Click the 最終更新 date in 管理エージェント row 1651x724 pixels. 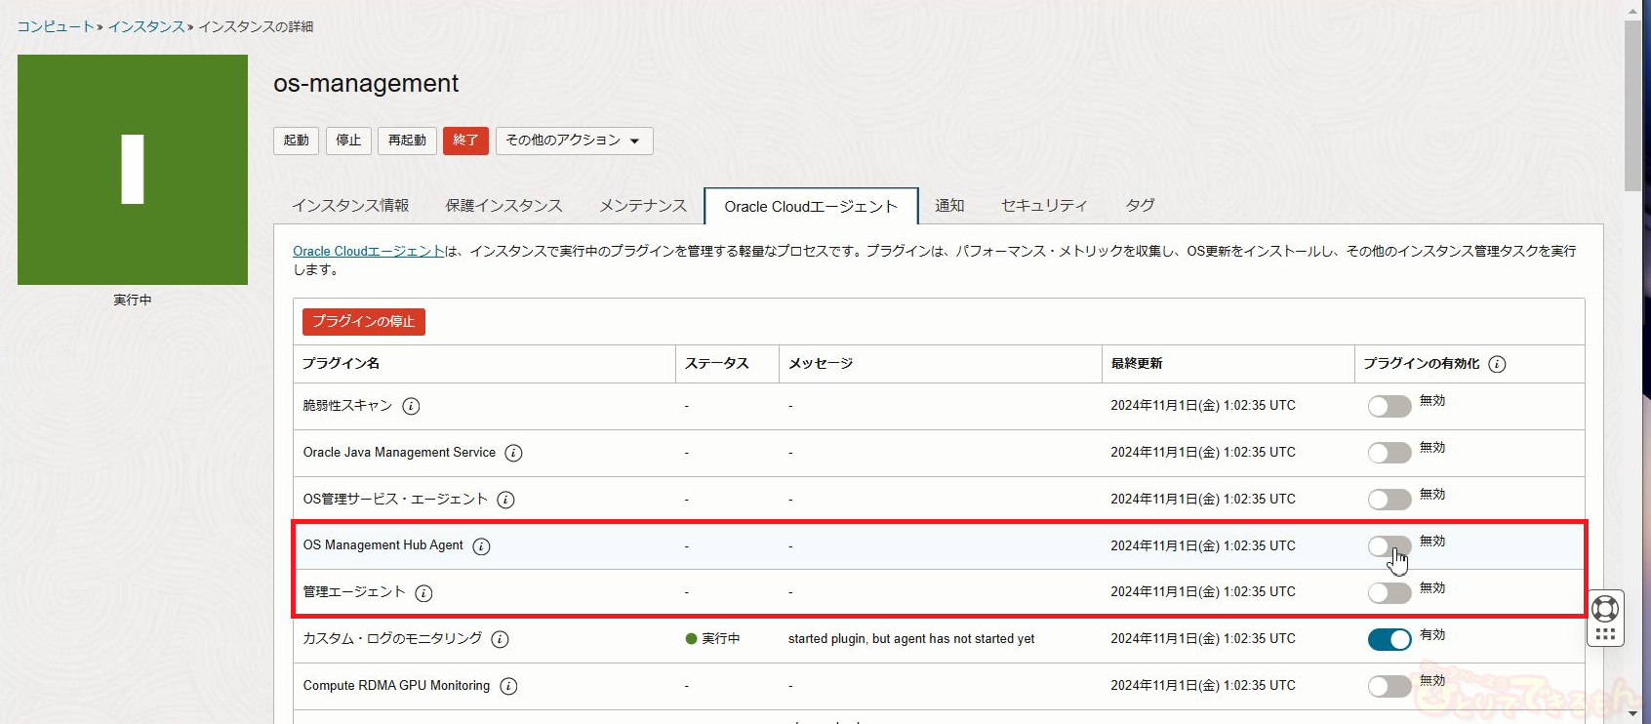[1203, 592]
